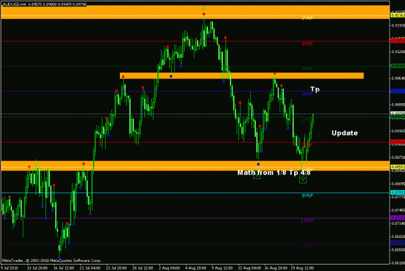Click the '2 Aug 04:00' time axis label
This screenshot has height=271, width=405.
pyautogui.click(x=169, y=268)
